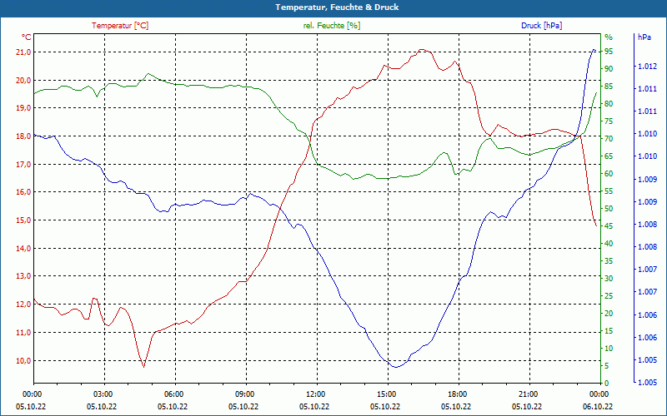The width and height of the screenshot is (667, 416).
Task: Select the red Temperatur [°C] legend label
Action: [120, 26]
